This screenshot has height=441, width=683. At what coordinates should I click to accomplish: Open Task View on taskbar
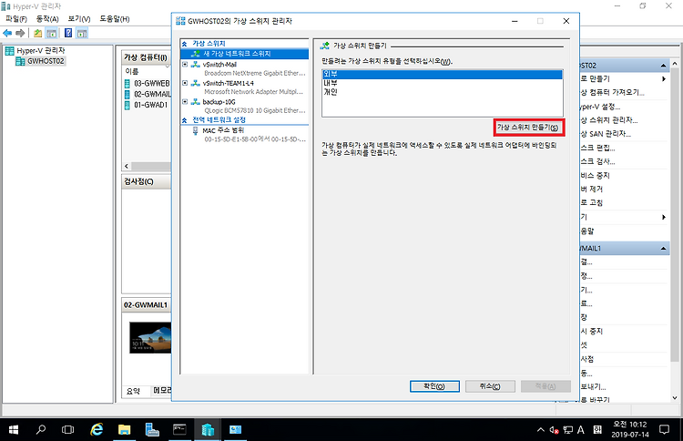point(67,430)
